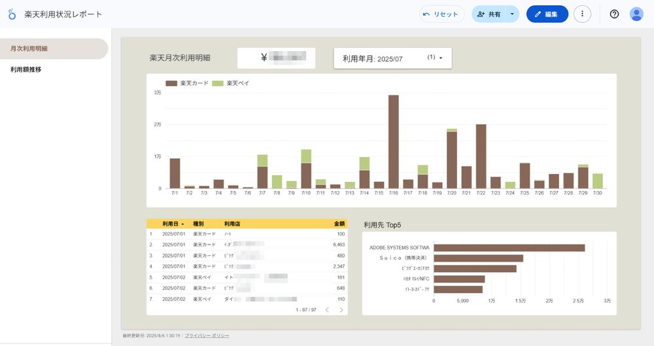This screenshot has width=654, height=346.
Task: Click the blurred yen total scorecard
Action: 276,58
